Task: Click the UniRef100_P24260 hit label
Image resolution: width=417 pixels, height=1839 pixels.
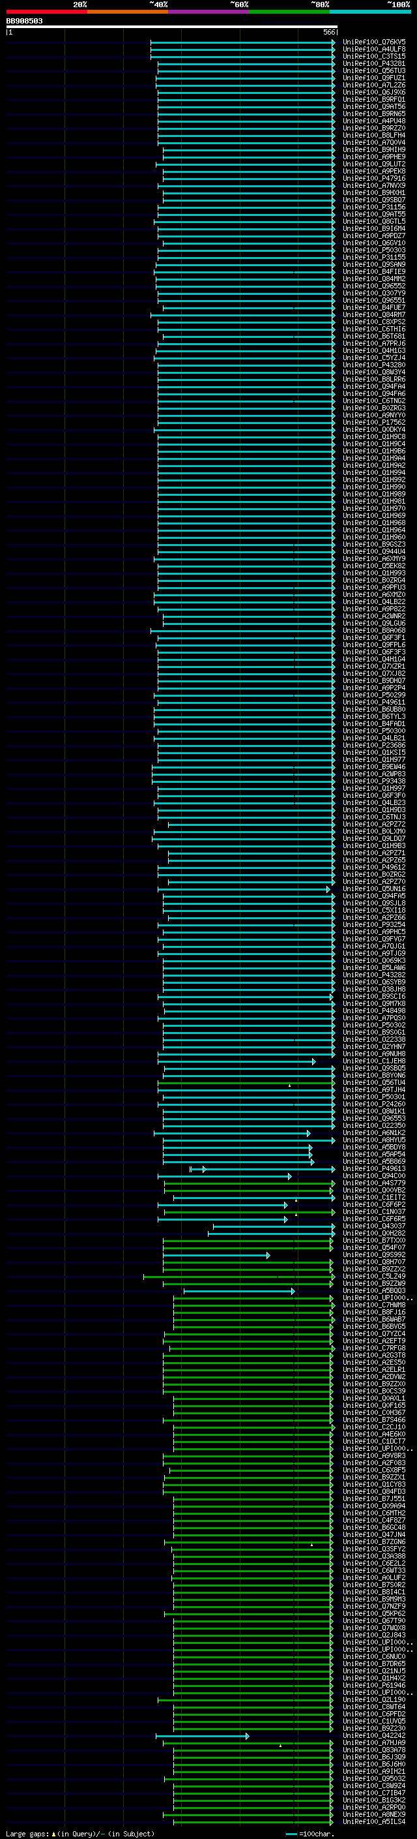Action: point(374,1104)
